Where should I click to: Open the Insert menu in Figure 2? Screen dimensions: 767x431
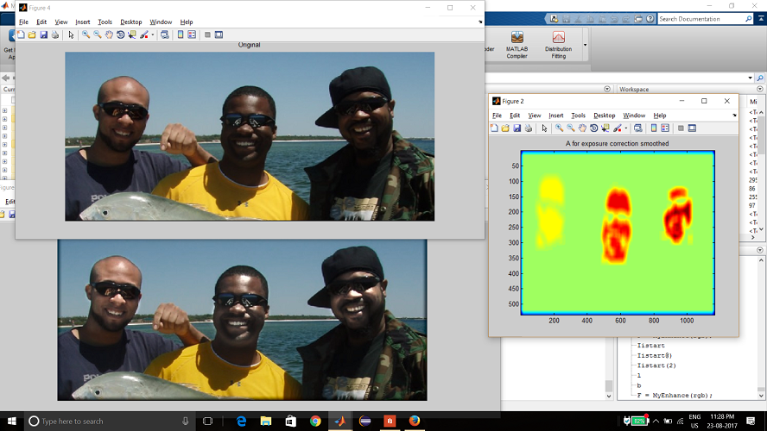[x=555, y=116]
